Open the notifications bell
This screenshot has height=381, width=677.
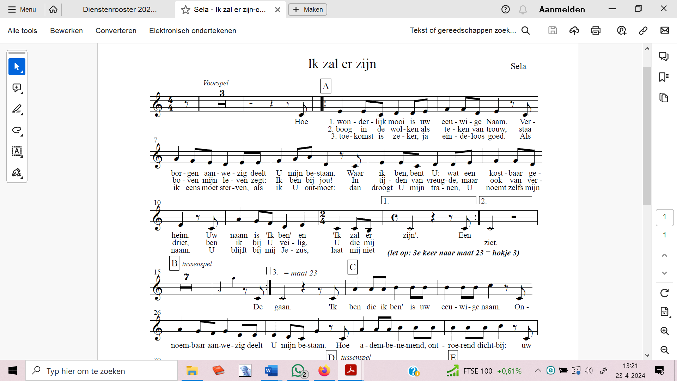tap(523, 10)
